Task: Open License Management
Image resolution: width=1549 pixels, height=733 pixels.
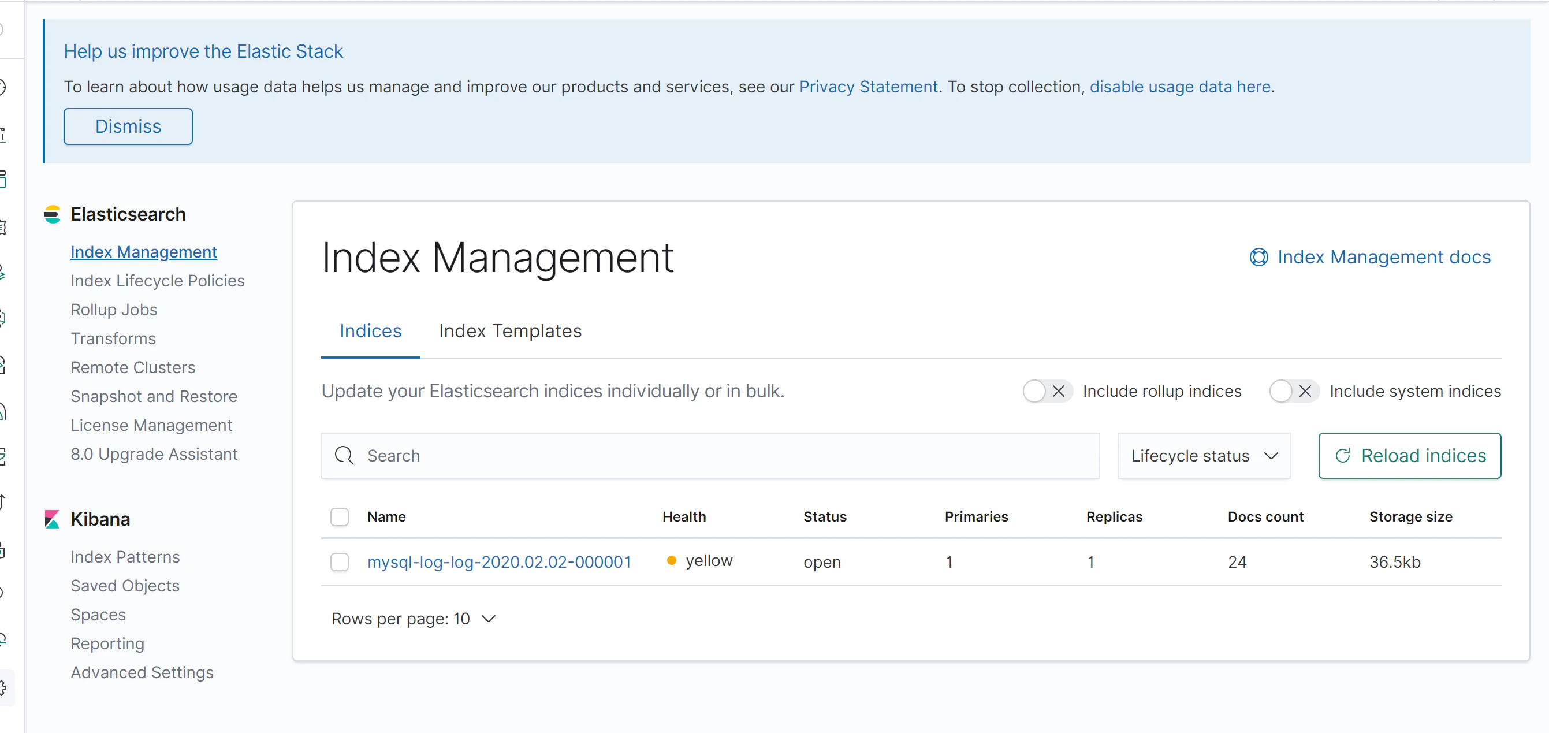Action: (151, 425)
